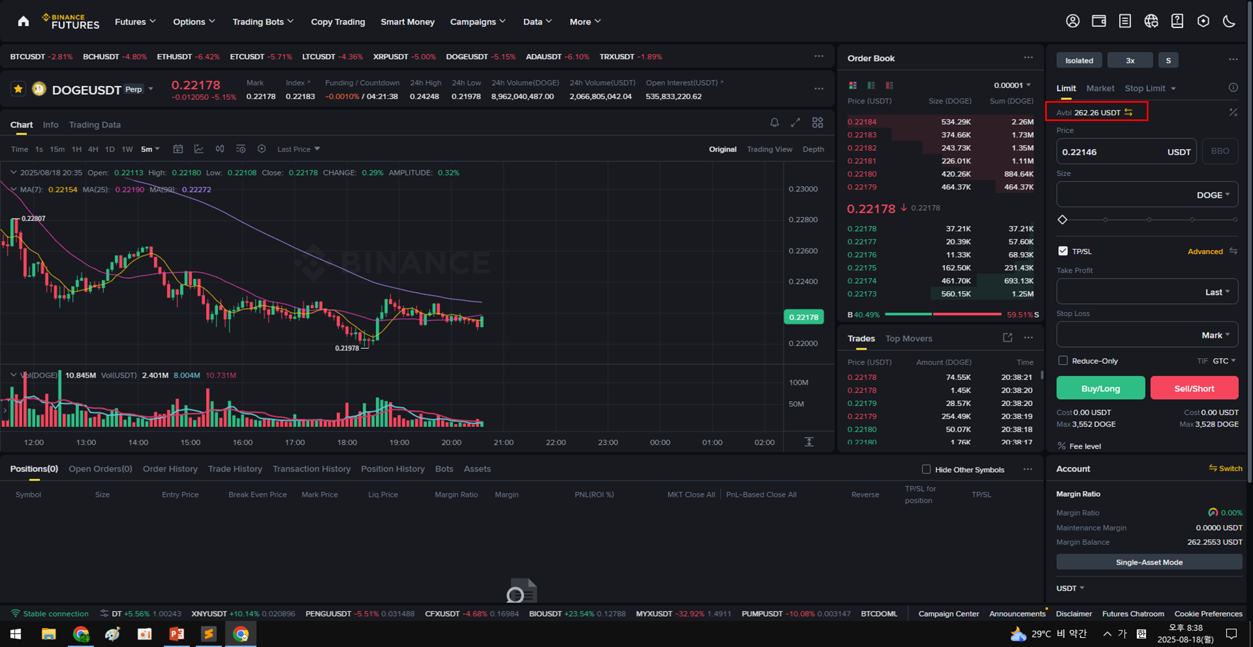Expand chart to fullscreen view

pos(795,123)
